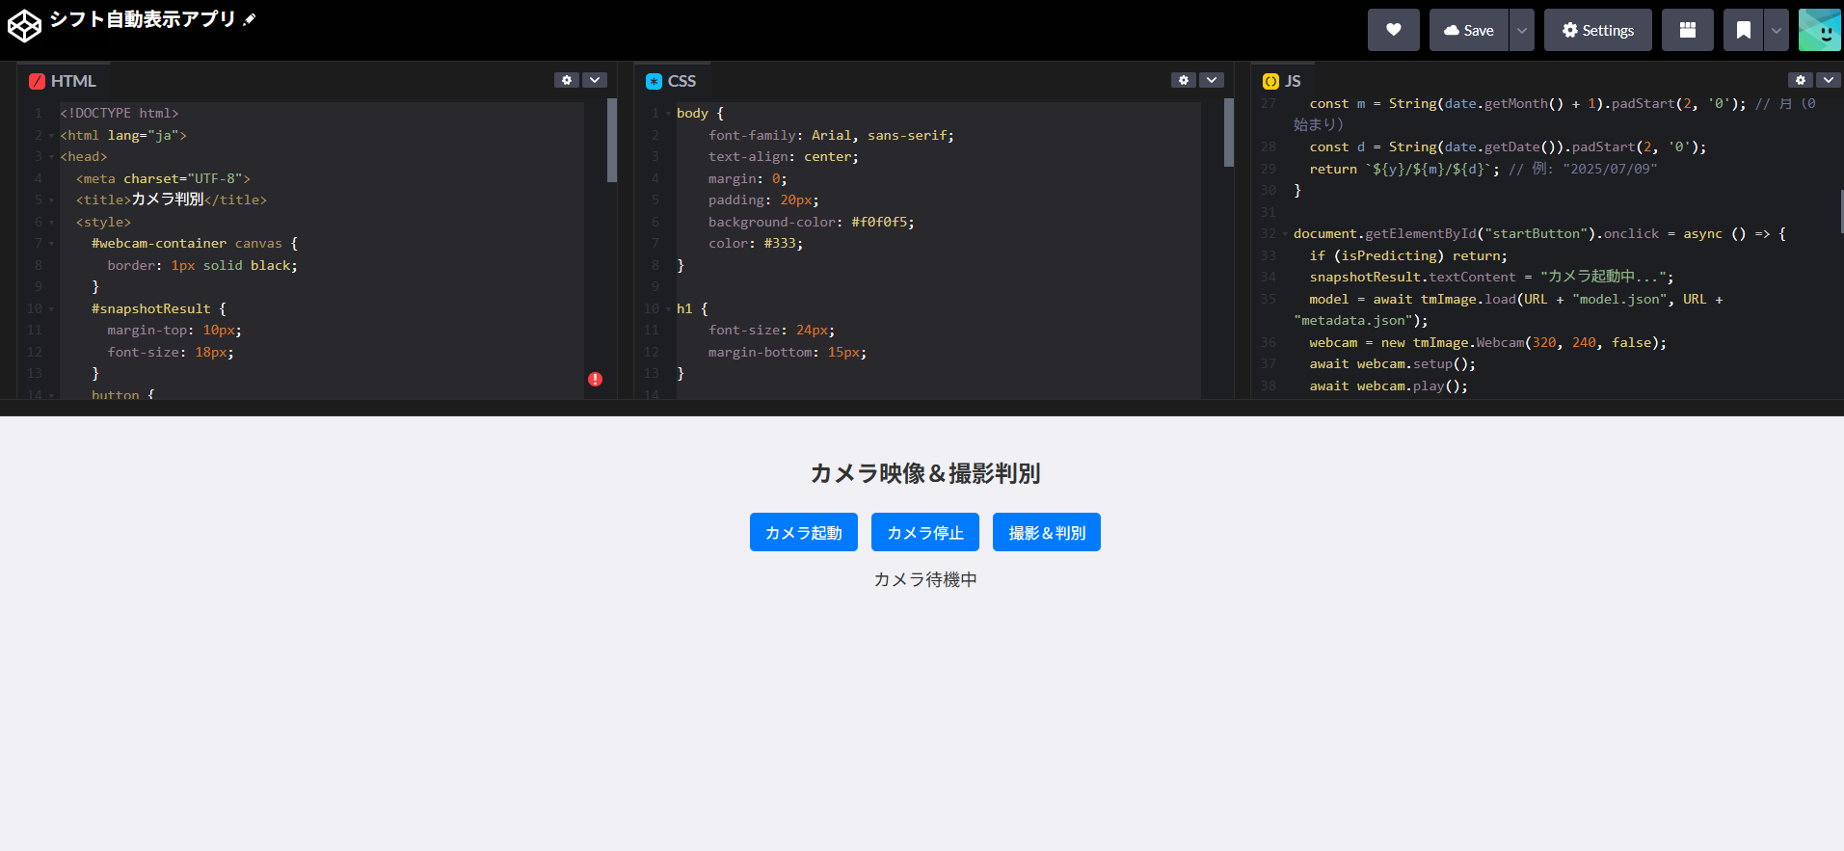The width and height of the screenshot is (1844, 851).
Task: Fold the CSS h1 rule at line 10
Action: (x=668, y=309)
